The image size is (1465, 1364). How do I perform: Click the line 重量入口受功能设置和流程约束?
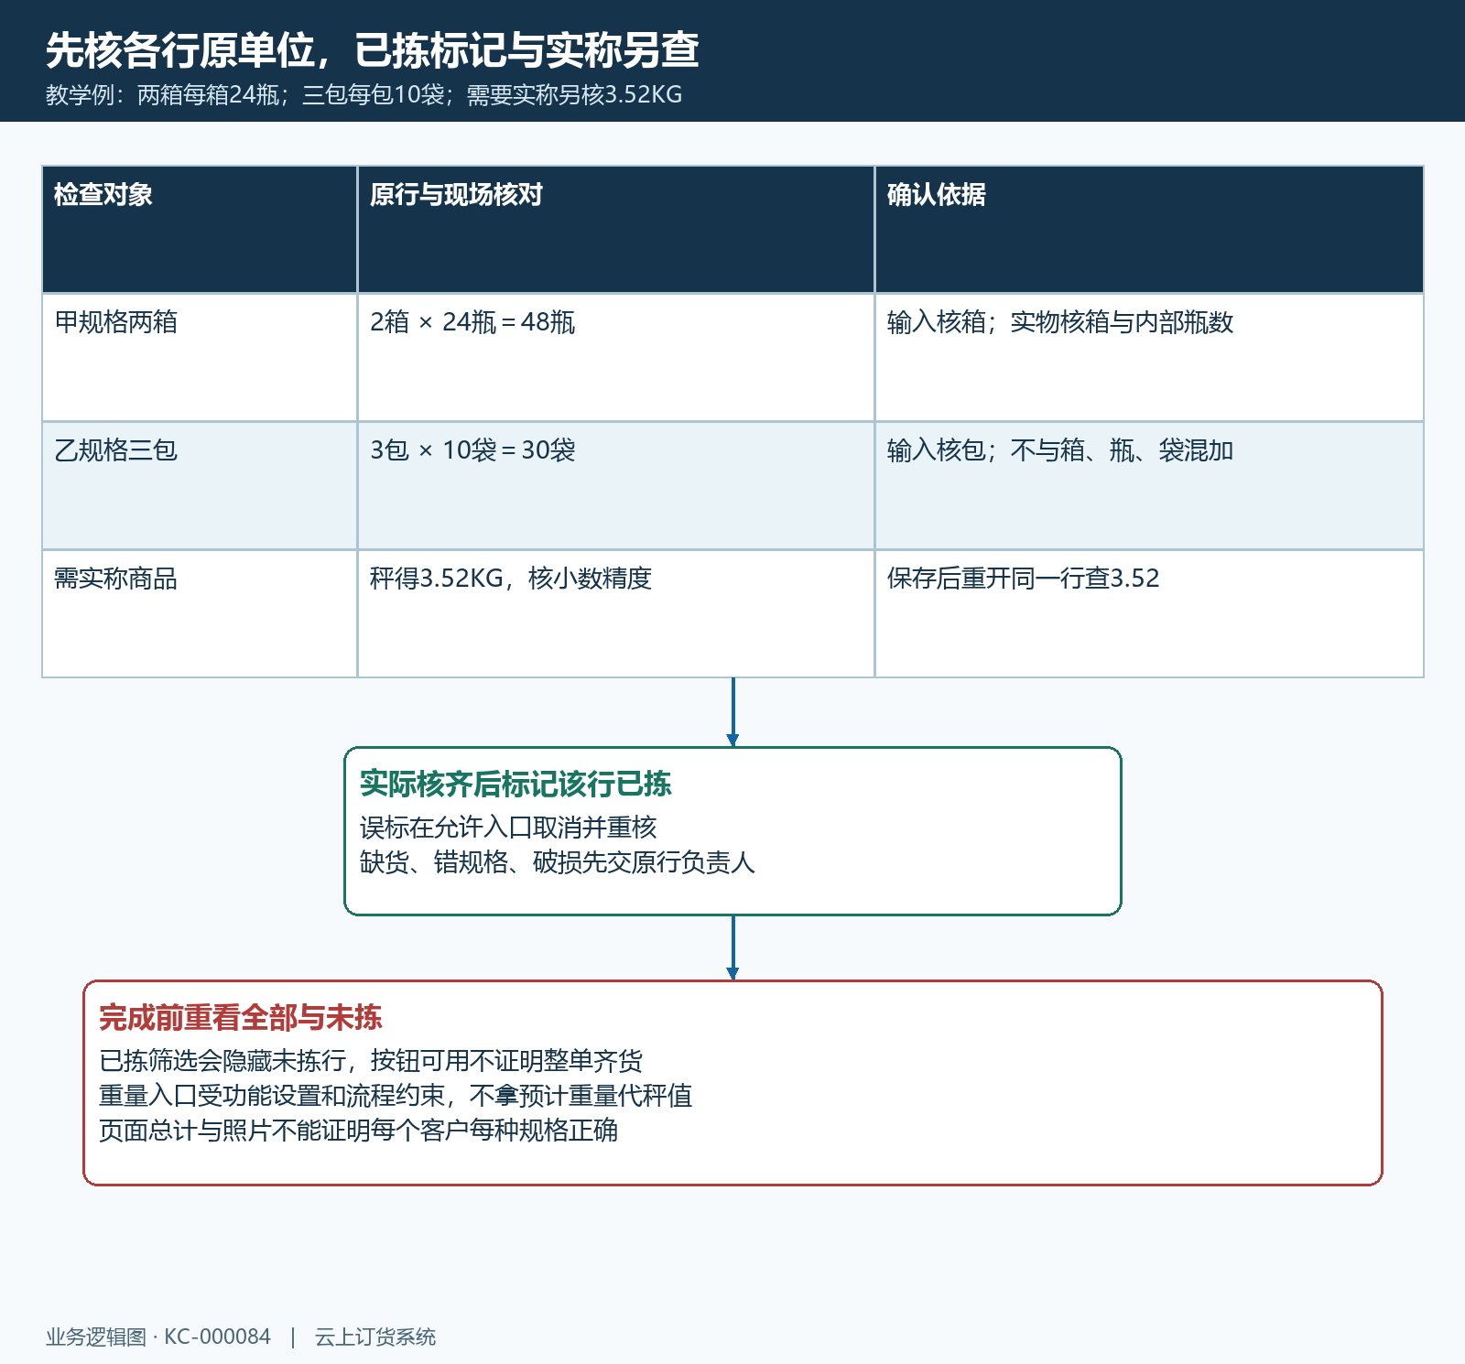tap(396, 1096)
